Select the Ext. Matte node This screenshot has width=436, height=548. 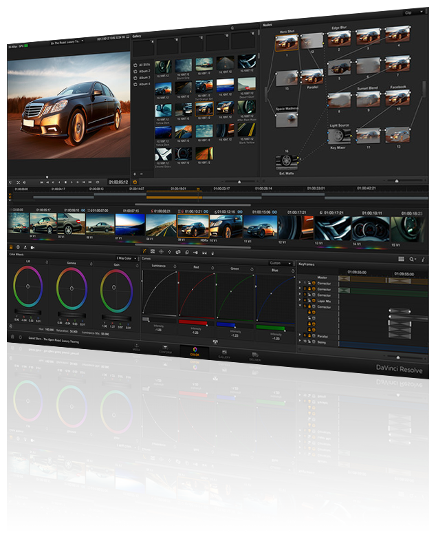[x=287, y=162]
